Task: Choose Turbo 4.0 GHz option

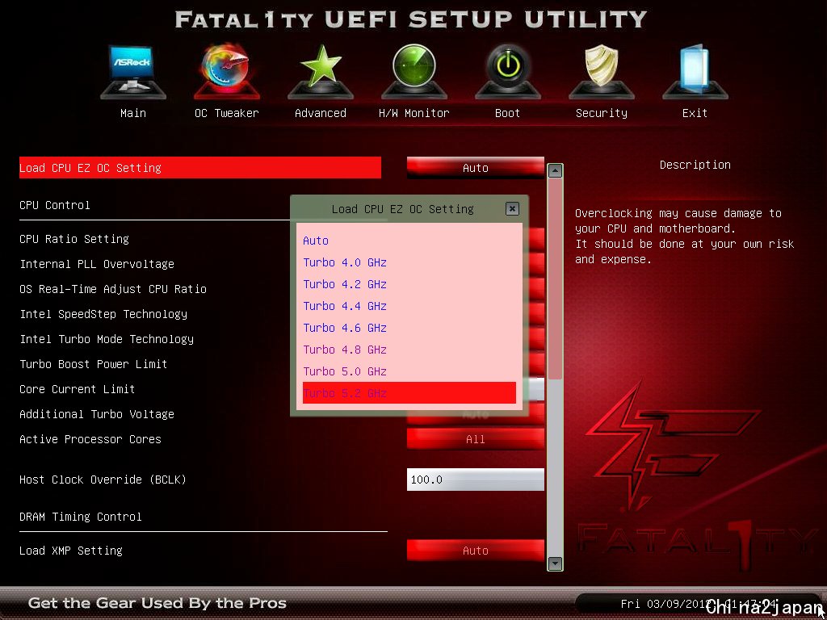Action: coord(409,262)
